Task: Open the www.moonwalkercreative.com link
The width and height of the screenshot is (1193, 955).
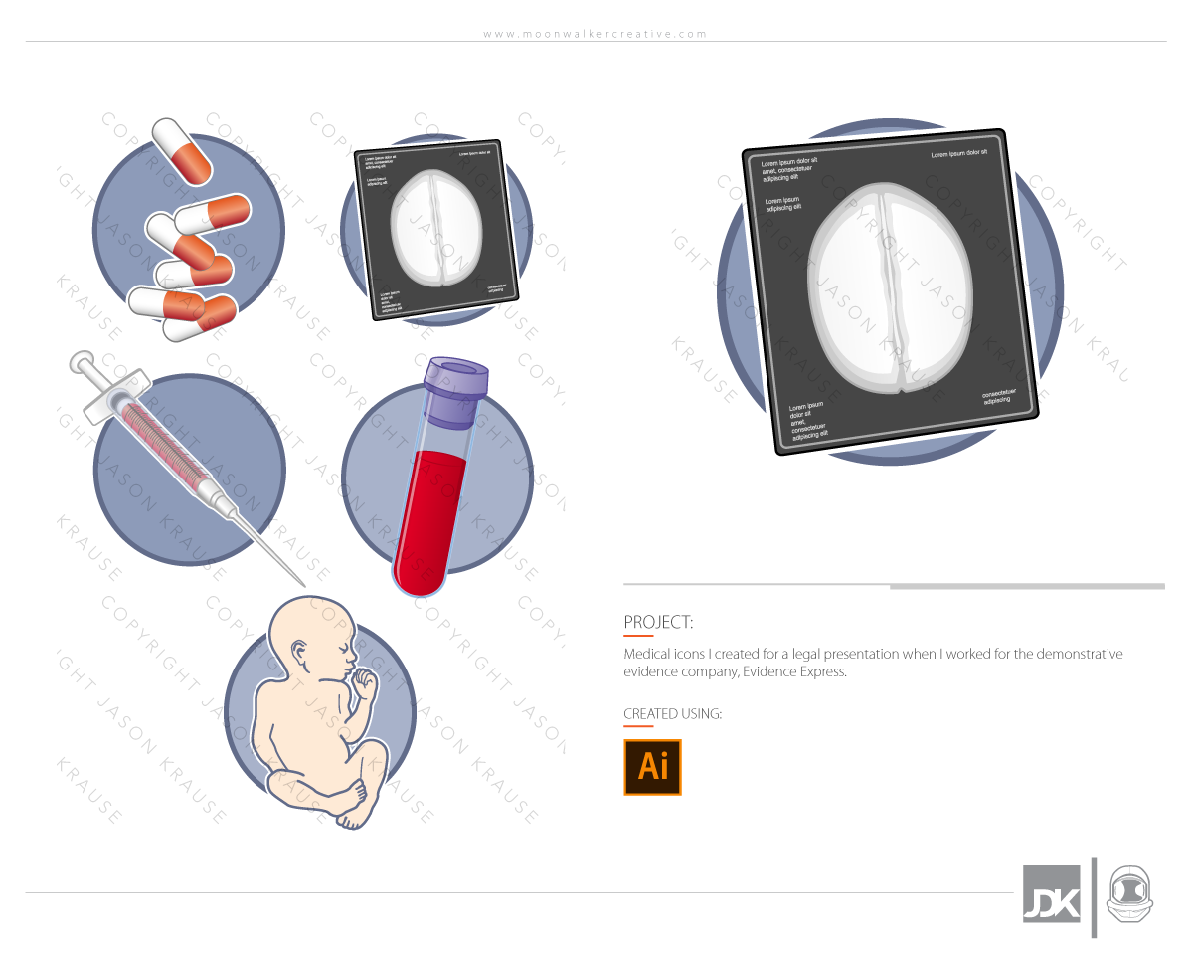Action: [x=596, y=34]
